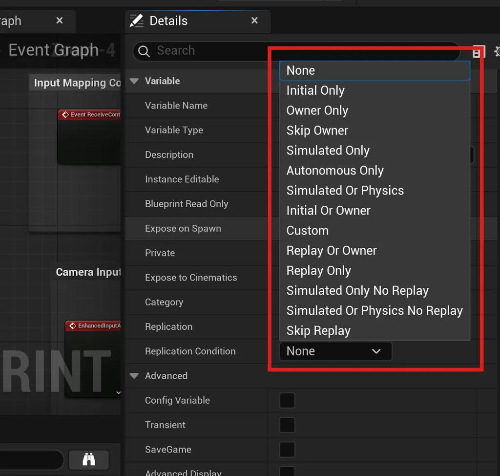Click the Expose to Cinematics label
Image resolution: width=500 pixels, height=476 pixels.
[x=191, y=278]
